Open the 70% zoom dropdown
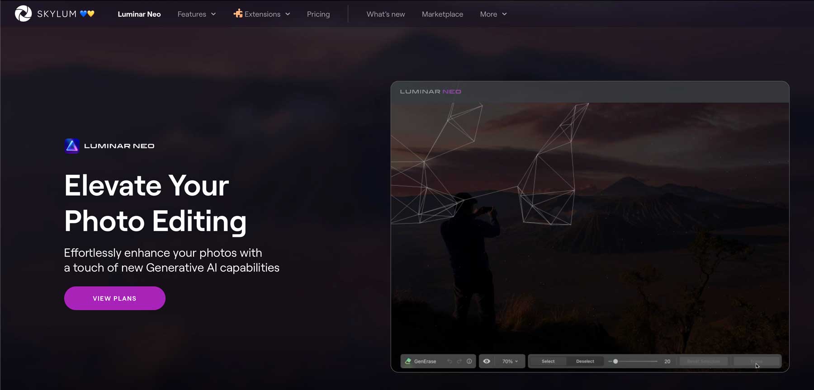 pos(510,361)
